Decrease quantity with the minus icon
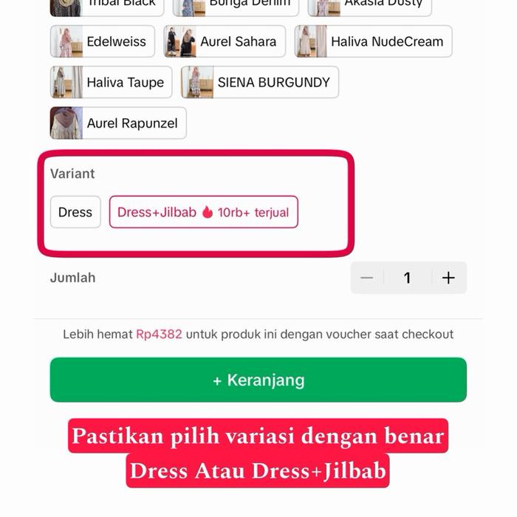Image resolution: width=517 pixels, height=517 pixels. point(366,278)
